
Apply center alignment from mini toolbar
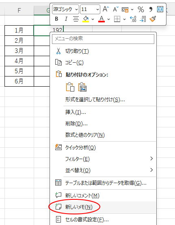coord(76,19)
